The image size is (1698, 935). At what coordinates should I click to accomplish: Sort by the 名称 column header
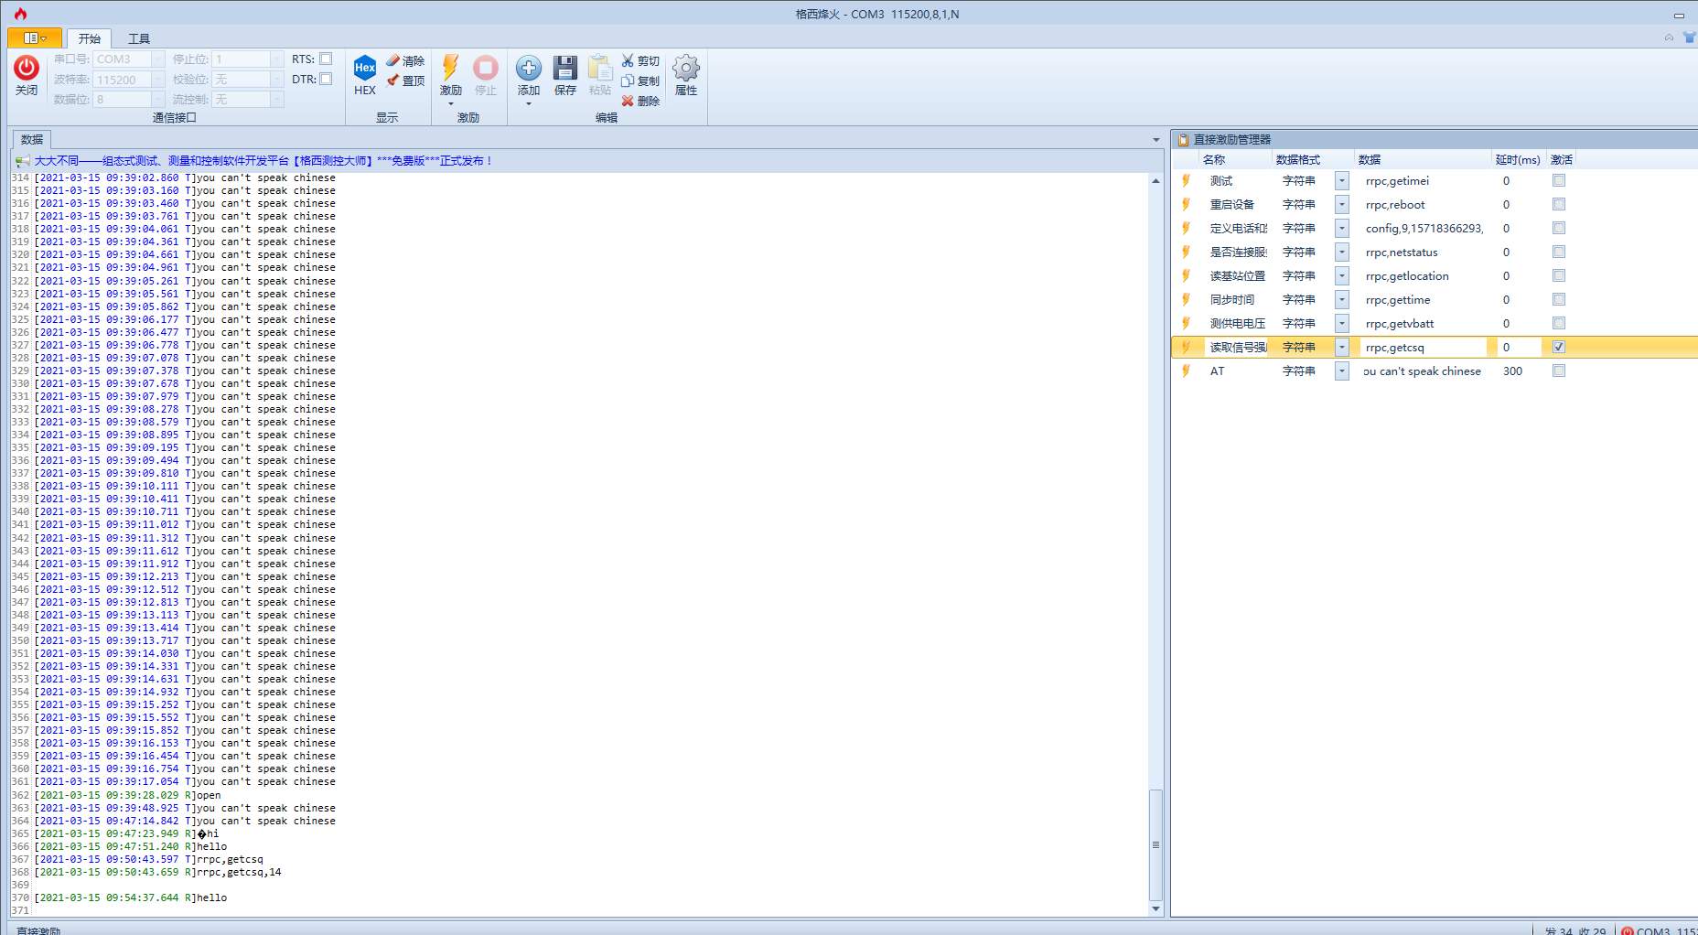tap(1214, 160)
